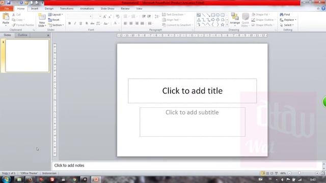This screenshot has height=183, width=326.
Task: Select the Arrow line shape in gallery
Action: [208, 15]
